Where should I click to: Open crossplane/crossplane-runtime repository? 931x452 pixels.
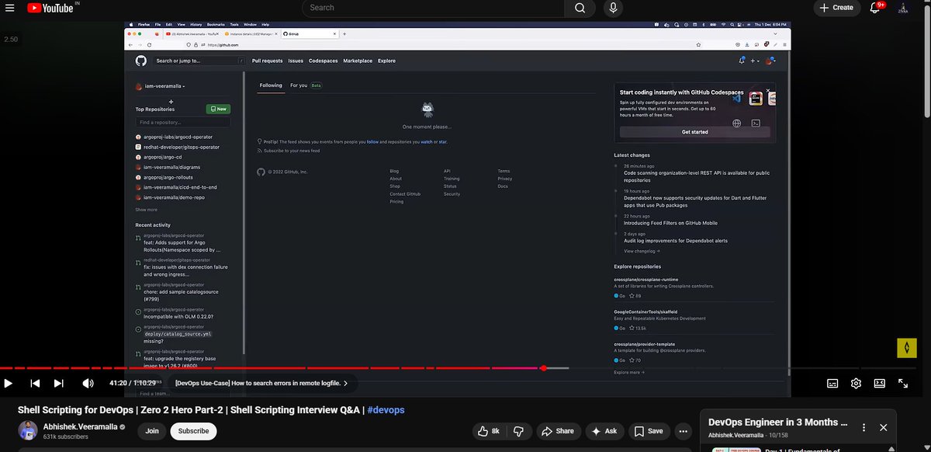646,279
